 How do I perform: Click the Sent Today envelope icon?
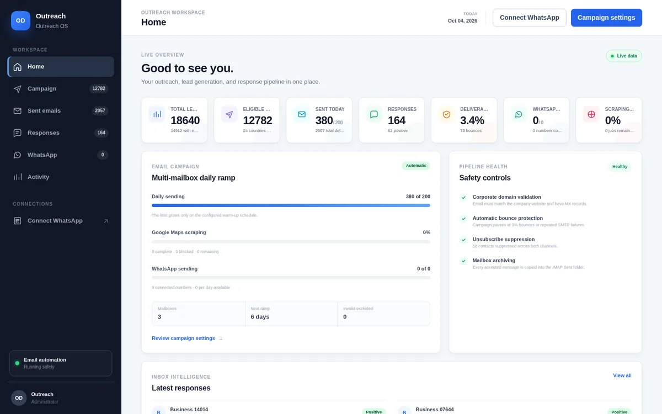302,114
